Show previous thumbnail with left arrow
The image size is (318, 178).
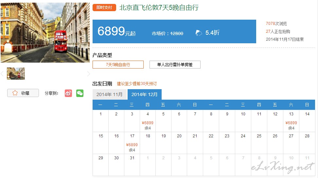(2, 73)
